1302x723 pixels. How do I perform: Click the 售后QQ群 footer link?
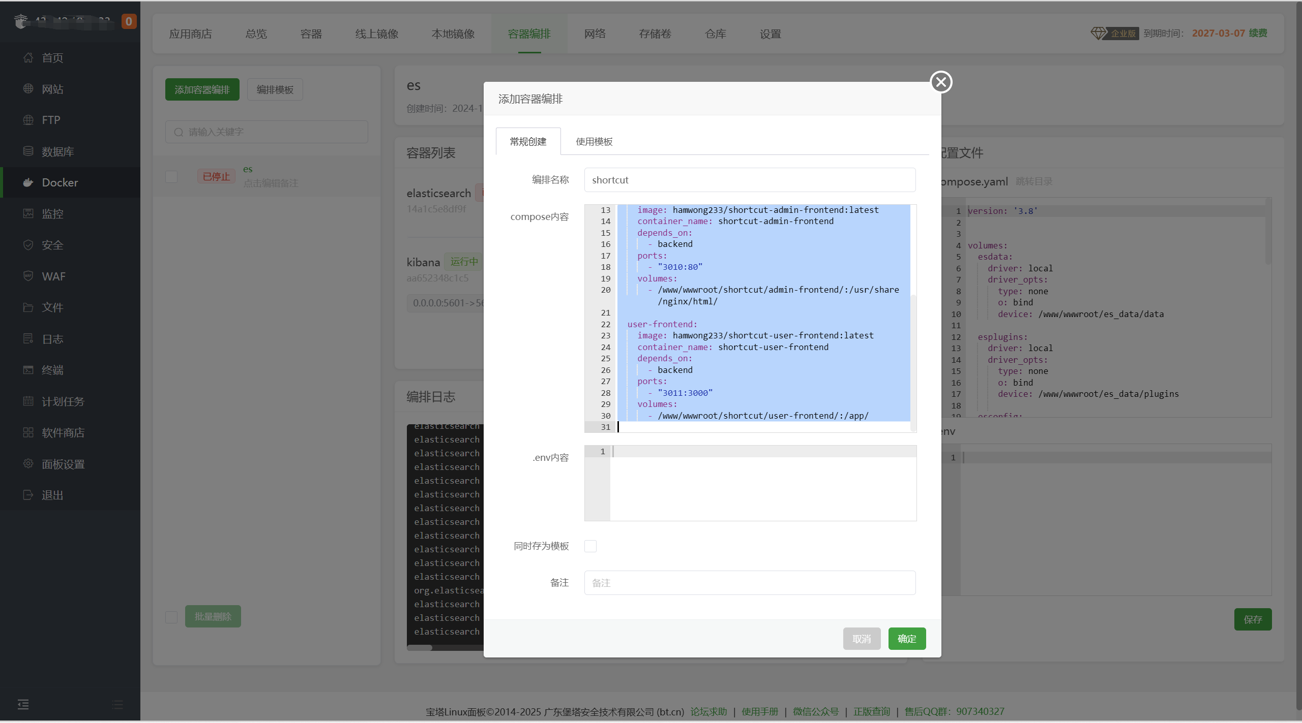pyautogui.click(x=954, y=711)
